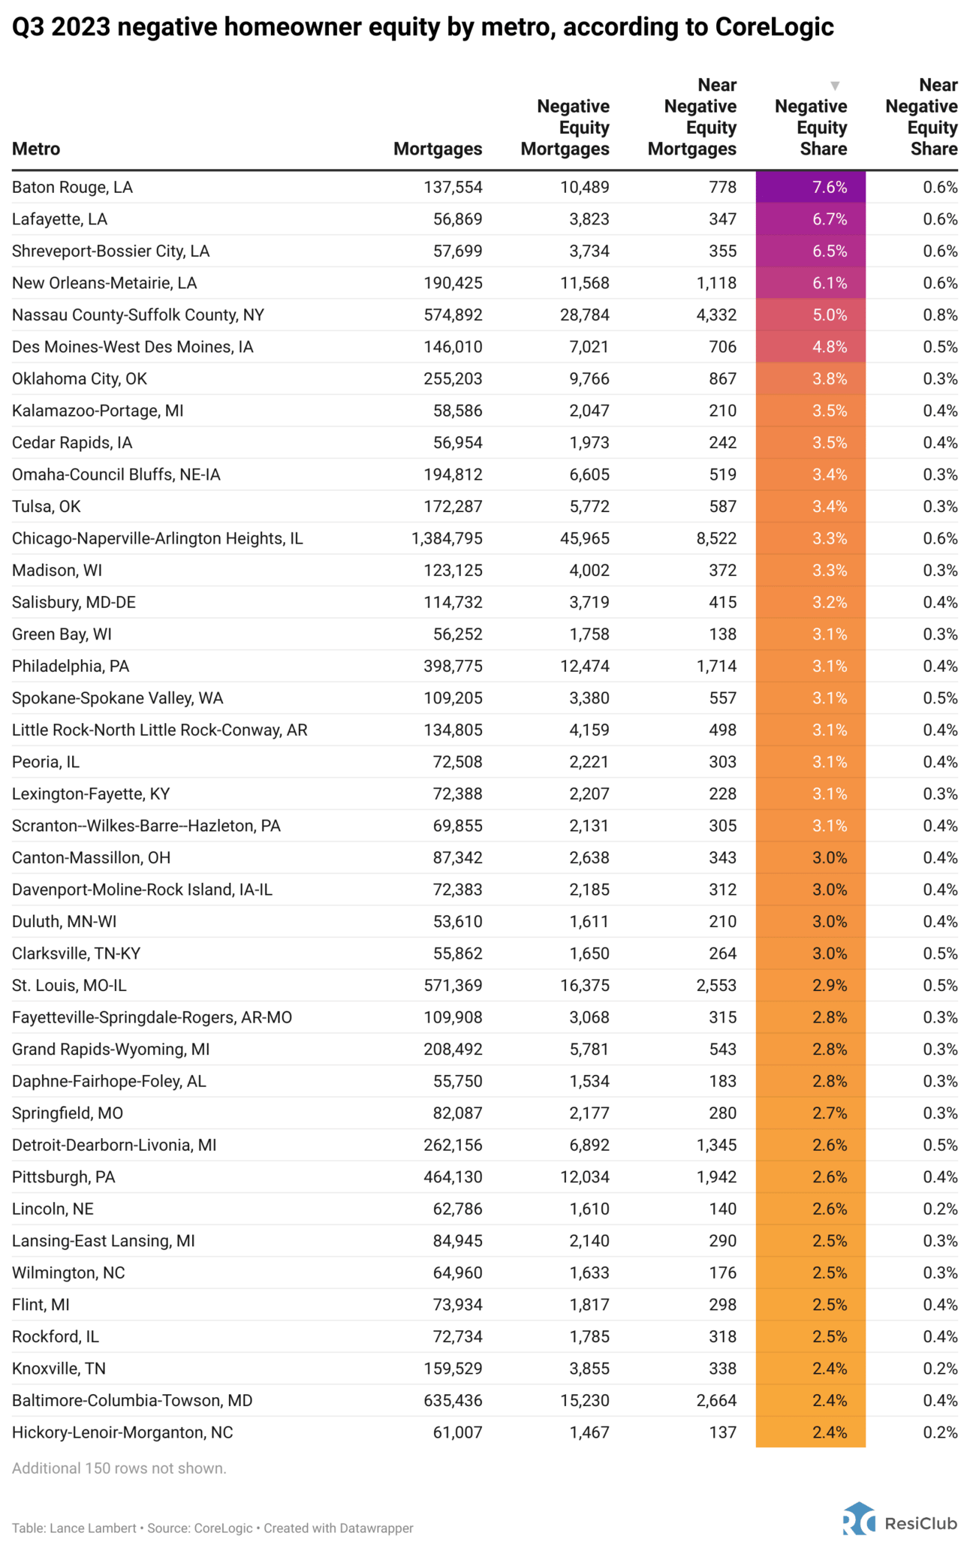Screen dimensions: 970x1548
Task: Click the ResiClub logo icon
Action: [x=858, y=1518]
